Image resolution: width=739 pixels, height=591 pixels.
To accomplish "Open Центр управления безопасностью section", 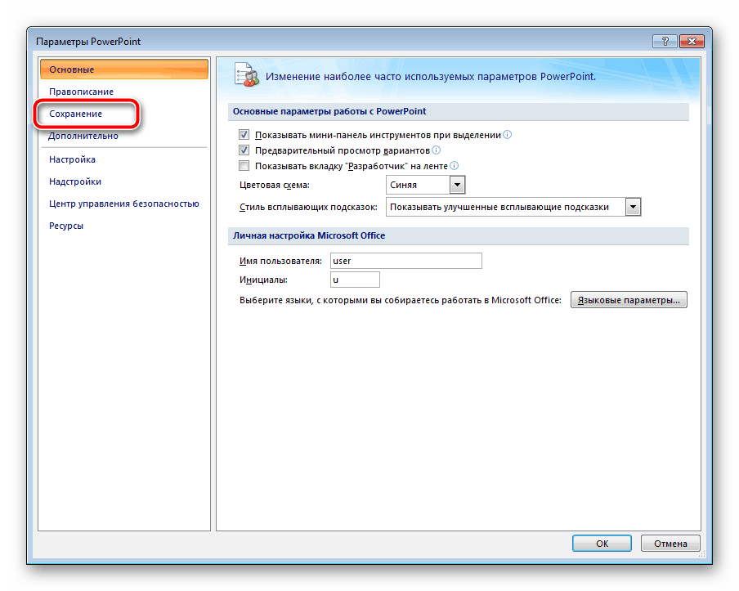I will (123, 204).
